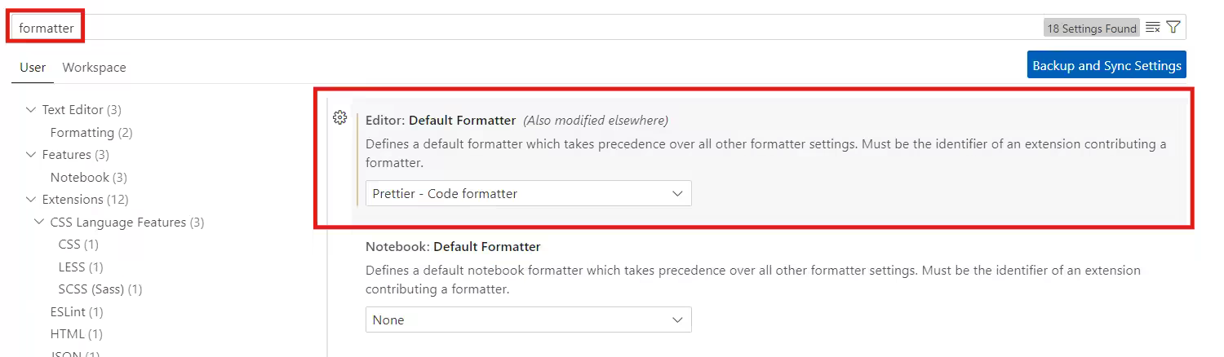
Task: Click the gear icon beside Editor: Default Formatter
Action: tap(340, 118)
